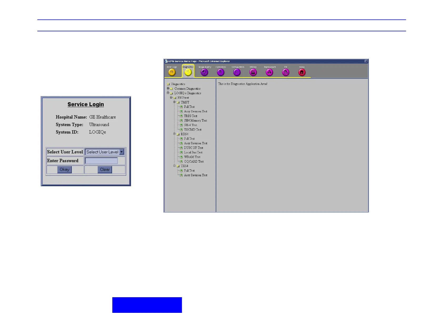This screenshot has width=443, height=313.
Task: Click the TMST Full Test leaf icon
Action: tap(181, 107)
